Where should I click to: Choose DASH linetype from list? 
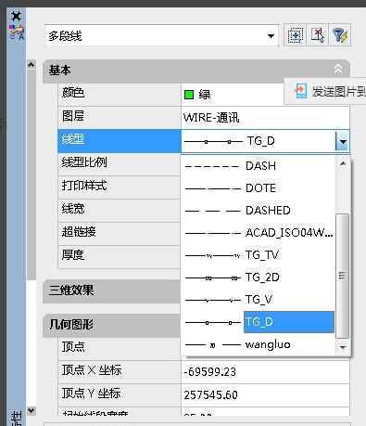[x=259, y=166]
